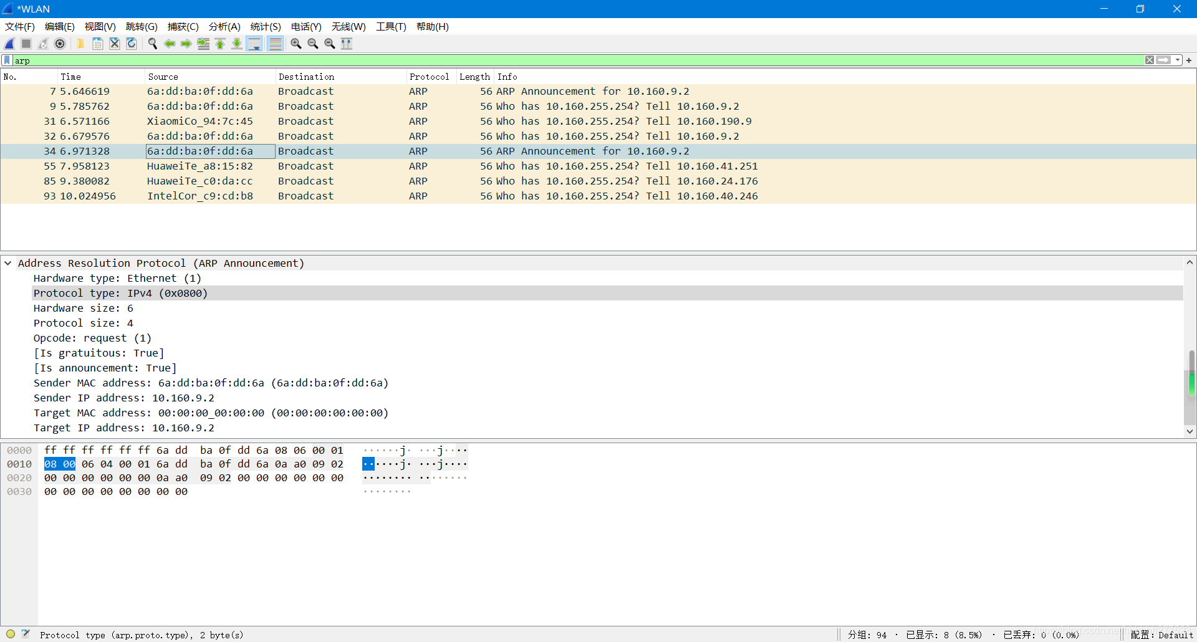Add a display filter button with plus
Image resolution: width=1197 pixels, height=642 pixels.
click(x=1189, y=60)
